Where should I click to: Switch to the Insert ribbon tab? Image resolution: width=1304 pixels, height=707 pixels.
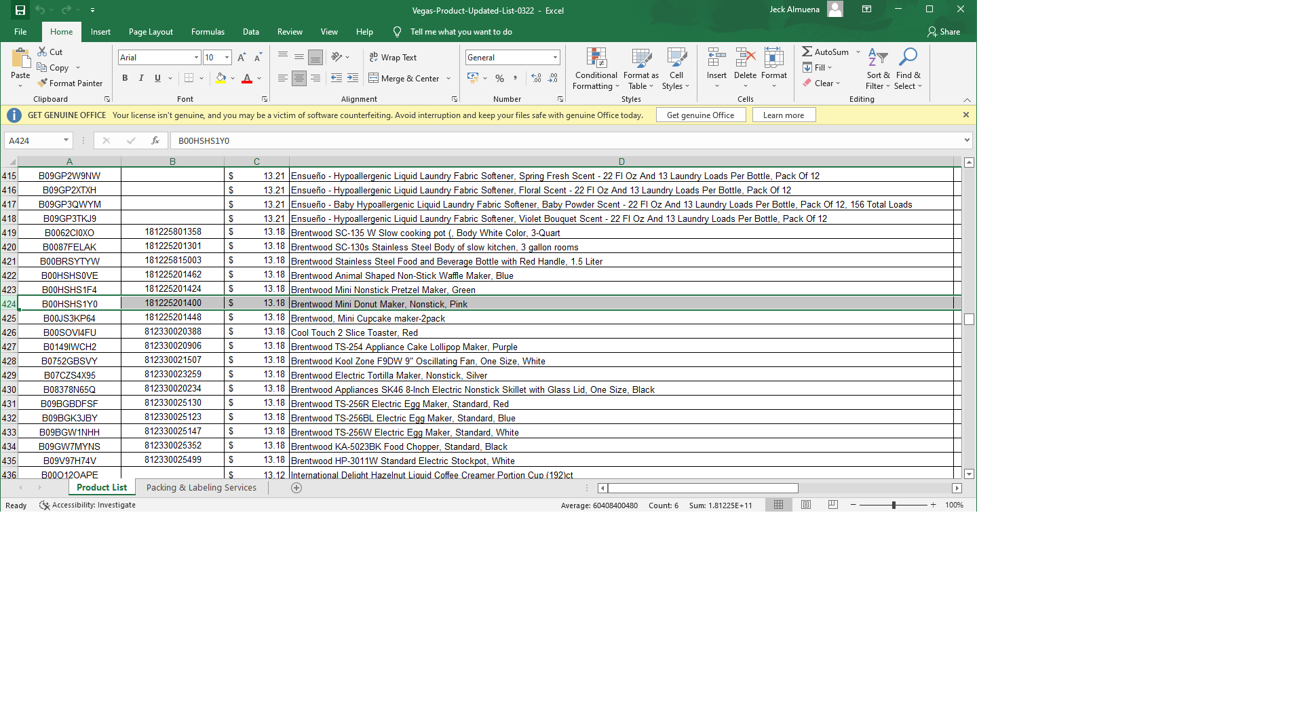tap(100, 32)
